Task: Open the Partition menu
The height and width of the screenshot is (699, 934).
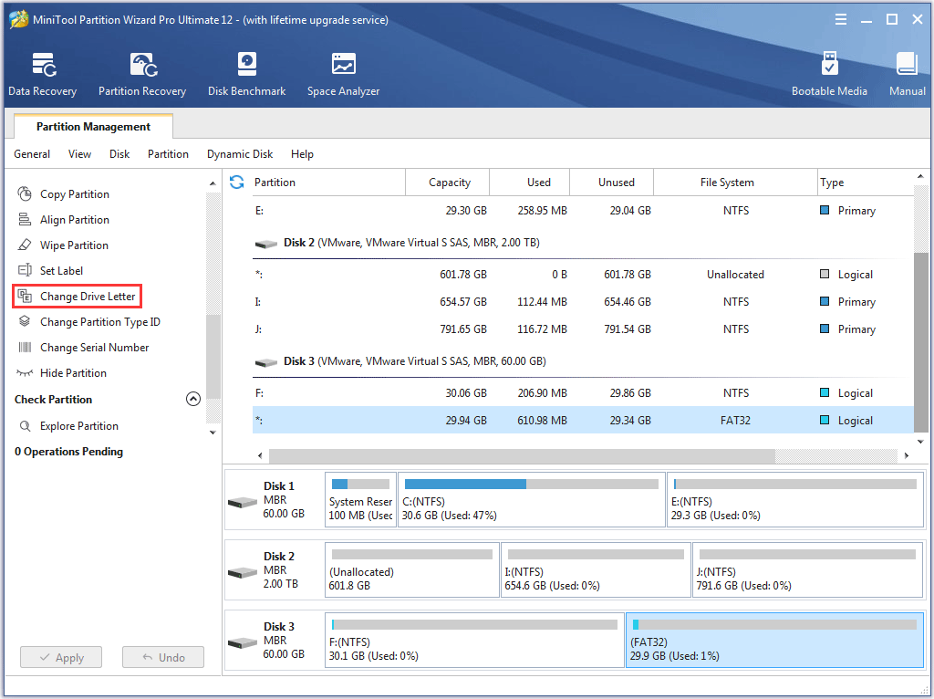Action: [x=168, y=154]
